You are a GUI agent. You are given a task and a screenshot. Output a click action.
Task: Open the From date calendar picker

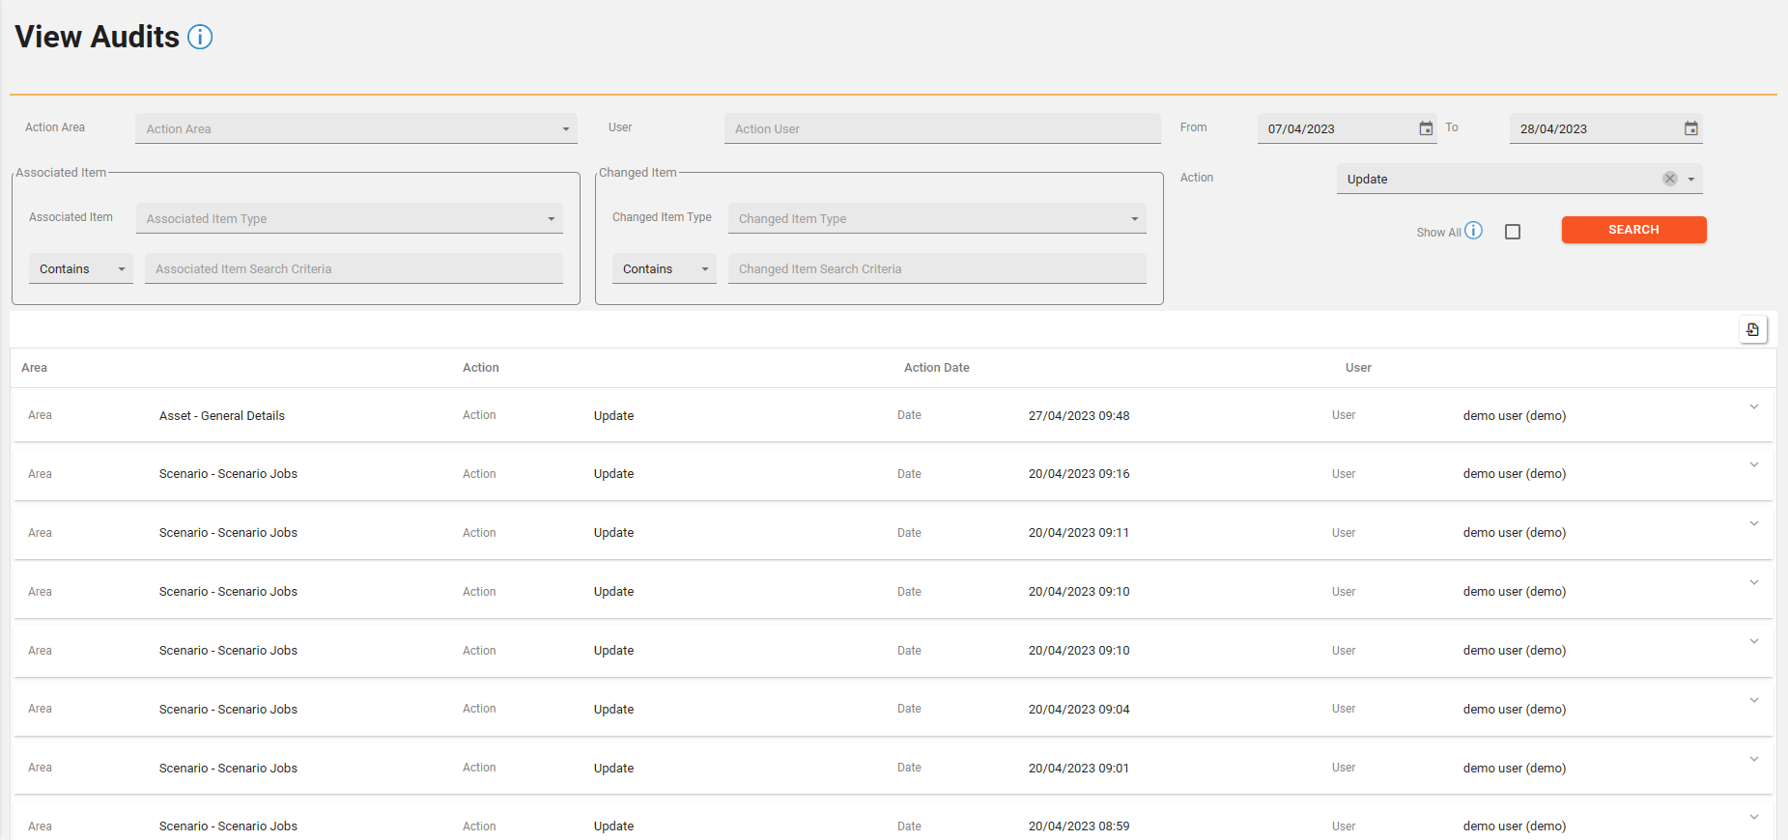click(1426, 128)
